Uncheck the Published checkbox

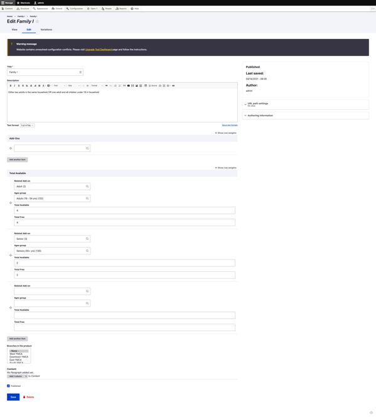pos(8,386)
